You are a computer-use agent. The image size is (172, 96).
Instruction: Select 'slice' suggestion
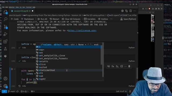(69, 64)
